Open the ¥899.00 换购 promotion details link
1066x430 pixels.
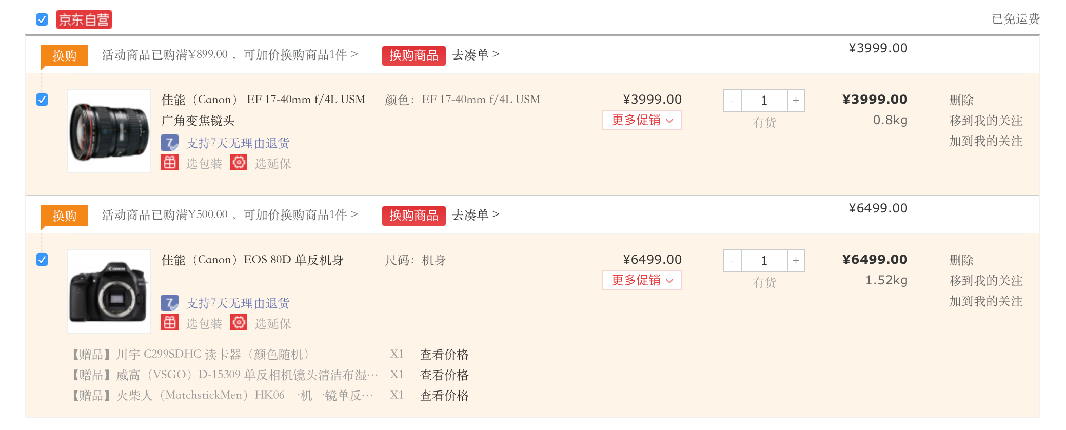[x=229, y=54]
